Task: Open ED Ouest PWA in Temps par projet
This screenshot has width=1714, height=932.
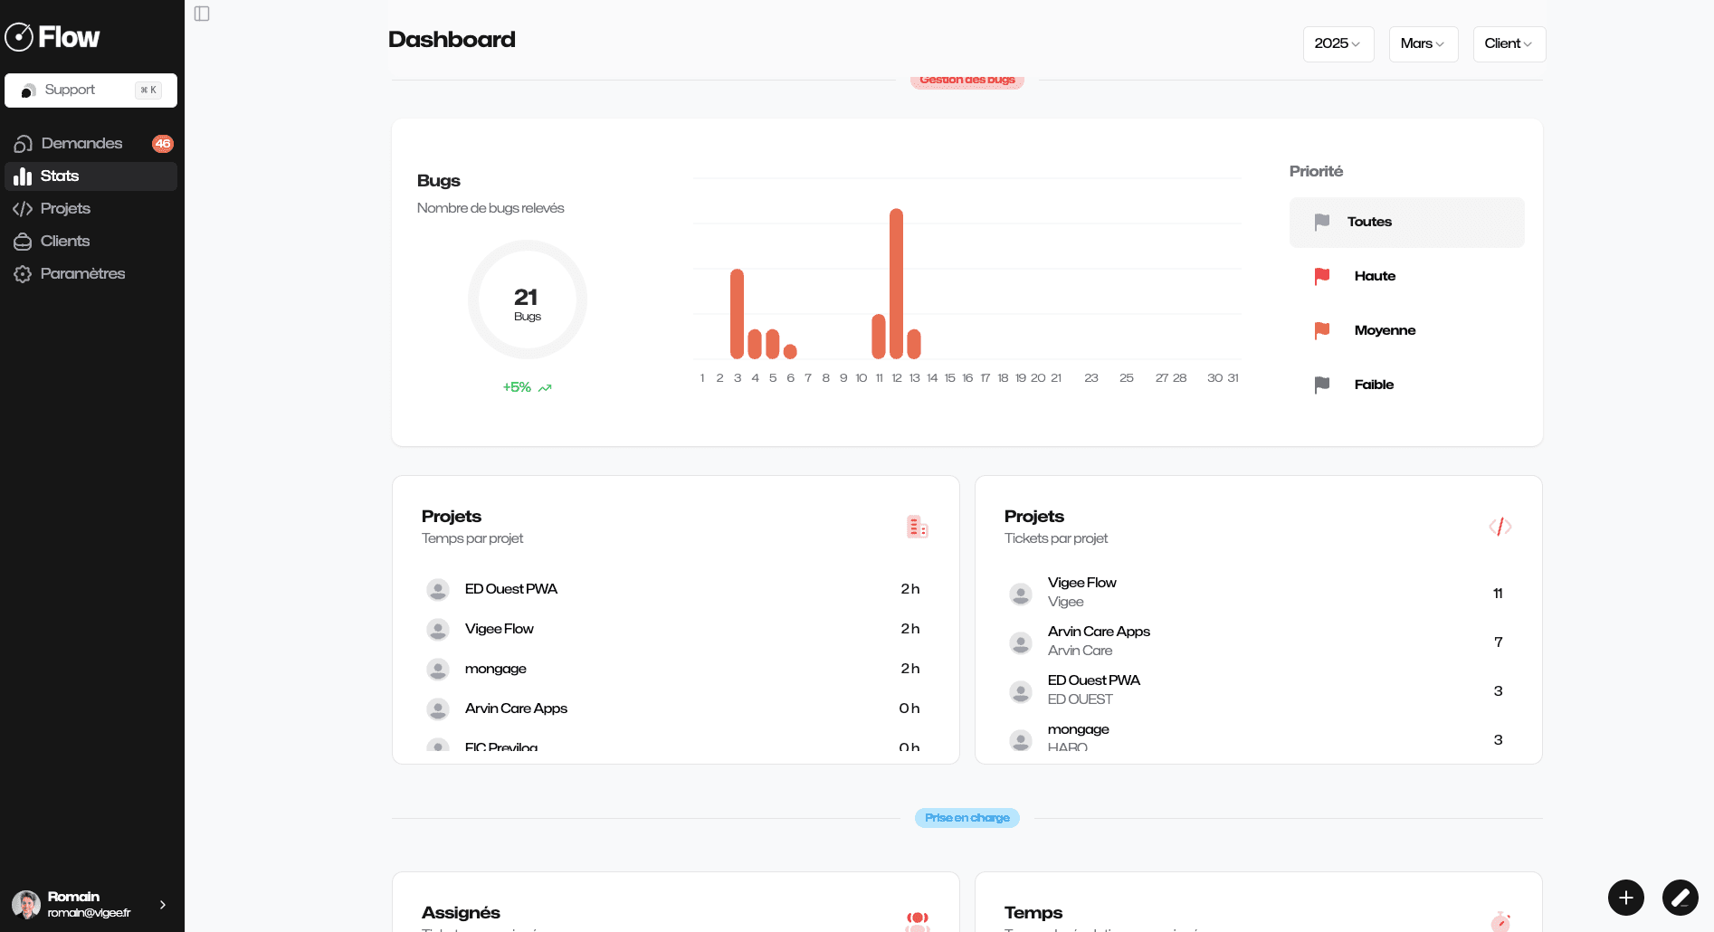Action: (x=675, y=589)
